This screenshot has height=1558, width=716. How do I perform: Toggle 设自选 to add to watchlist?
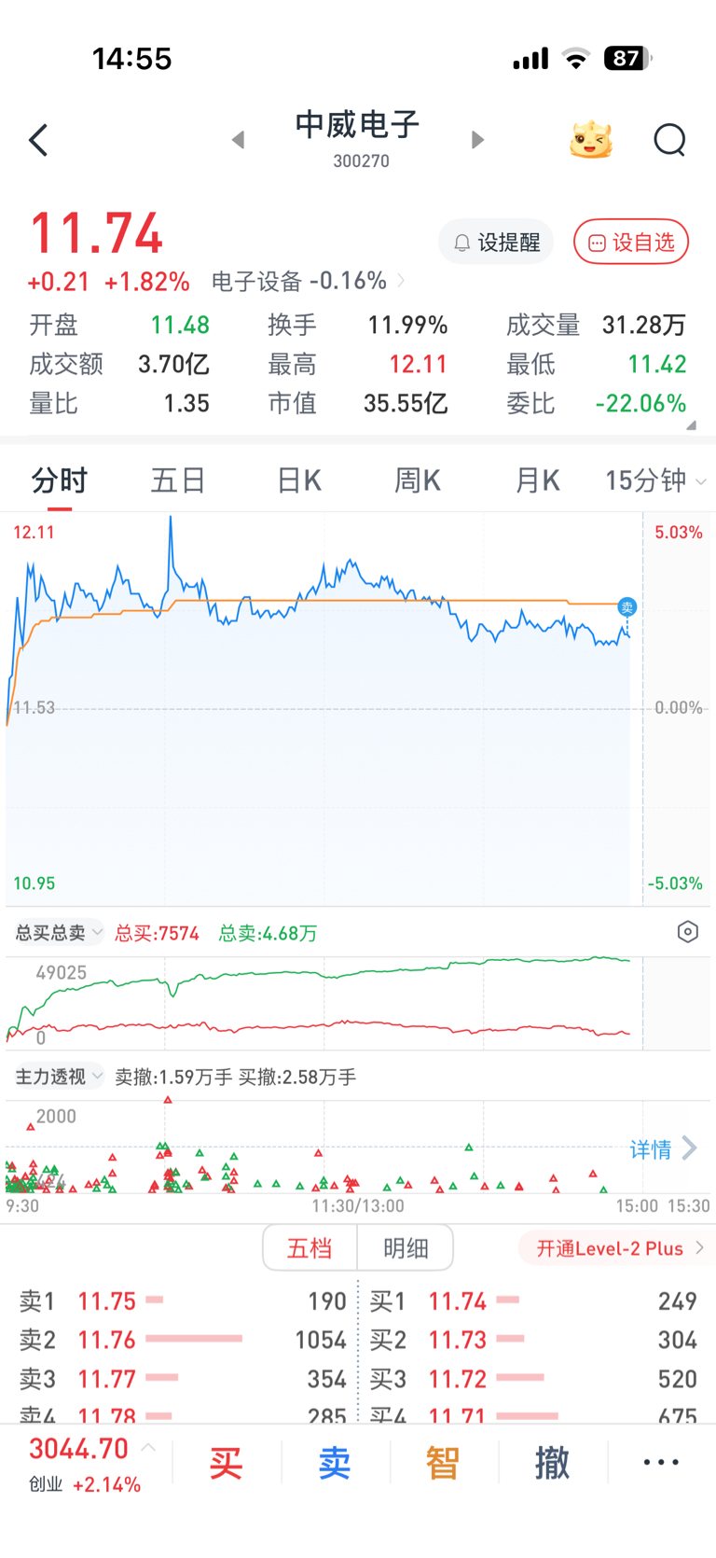pos(631,243)
